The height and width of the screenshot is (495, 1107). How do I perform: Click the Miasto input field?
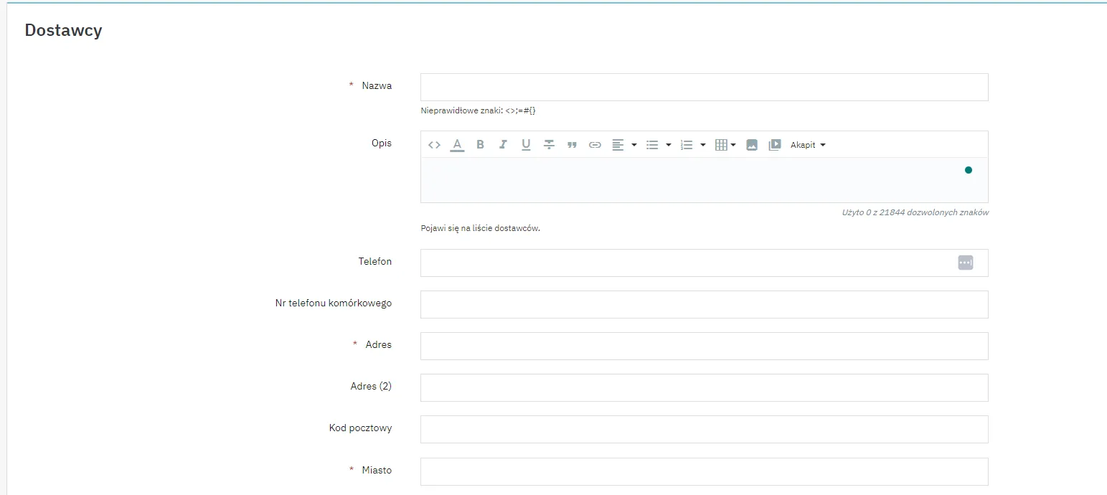pos(704,471)
